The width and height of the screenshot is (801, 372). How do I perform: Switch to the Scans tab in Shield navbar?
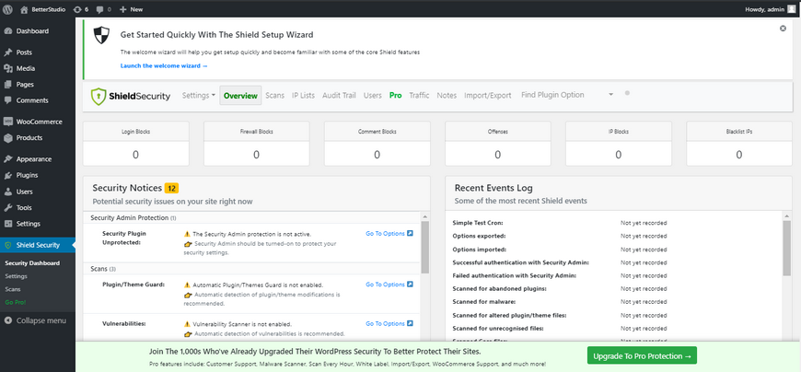(275, 96)
